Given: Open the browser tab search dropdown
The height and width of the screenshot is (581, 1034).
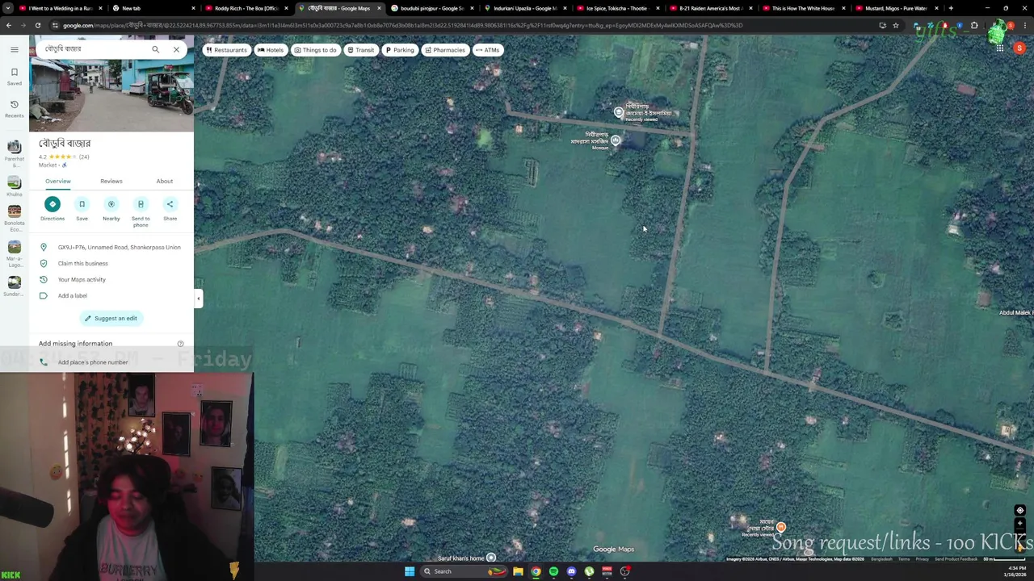Looking at the screenshot, I should point(8,8).
